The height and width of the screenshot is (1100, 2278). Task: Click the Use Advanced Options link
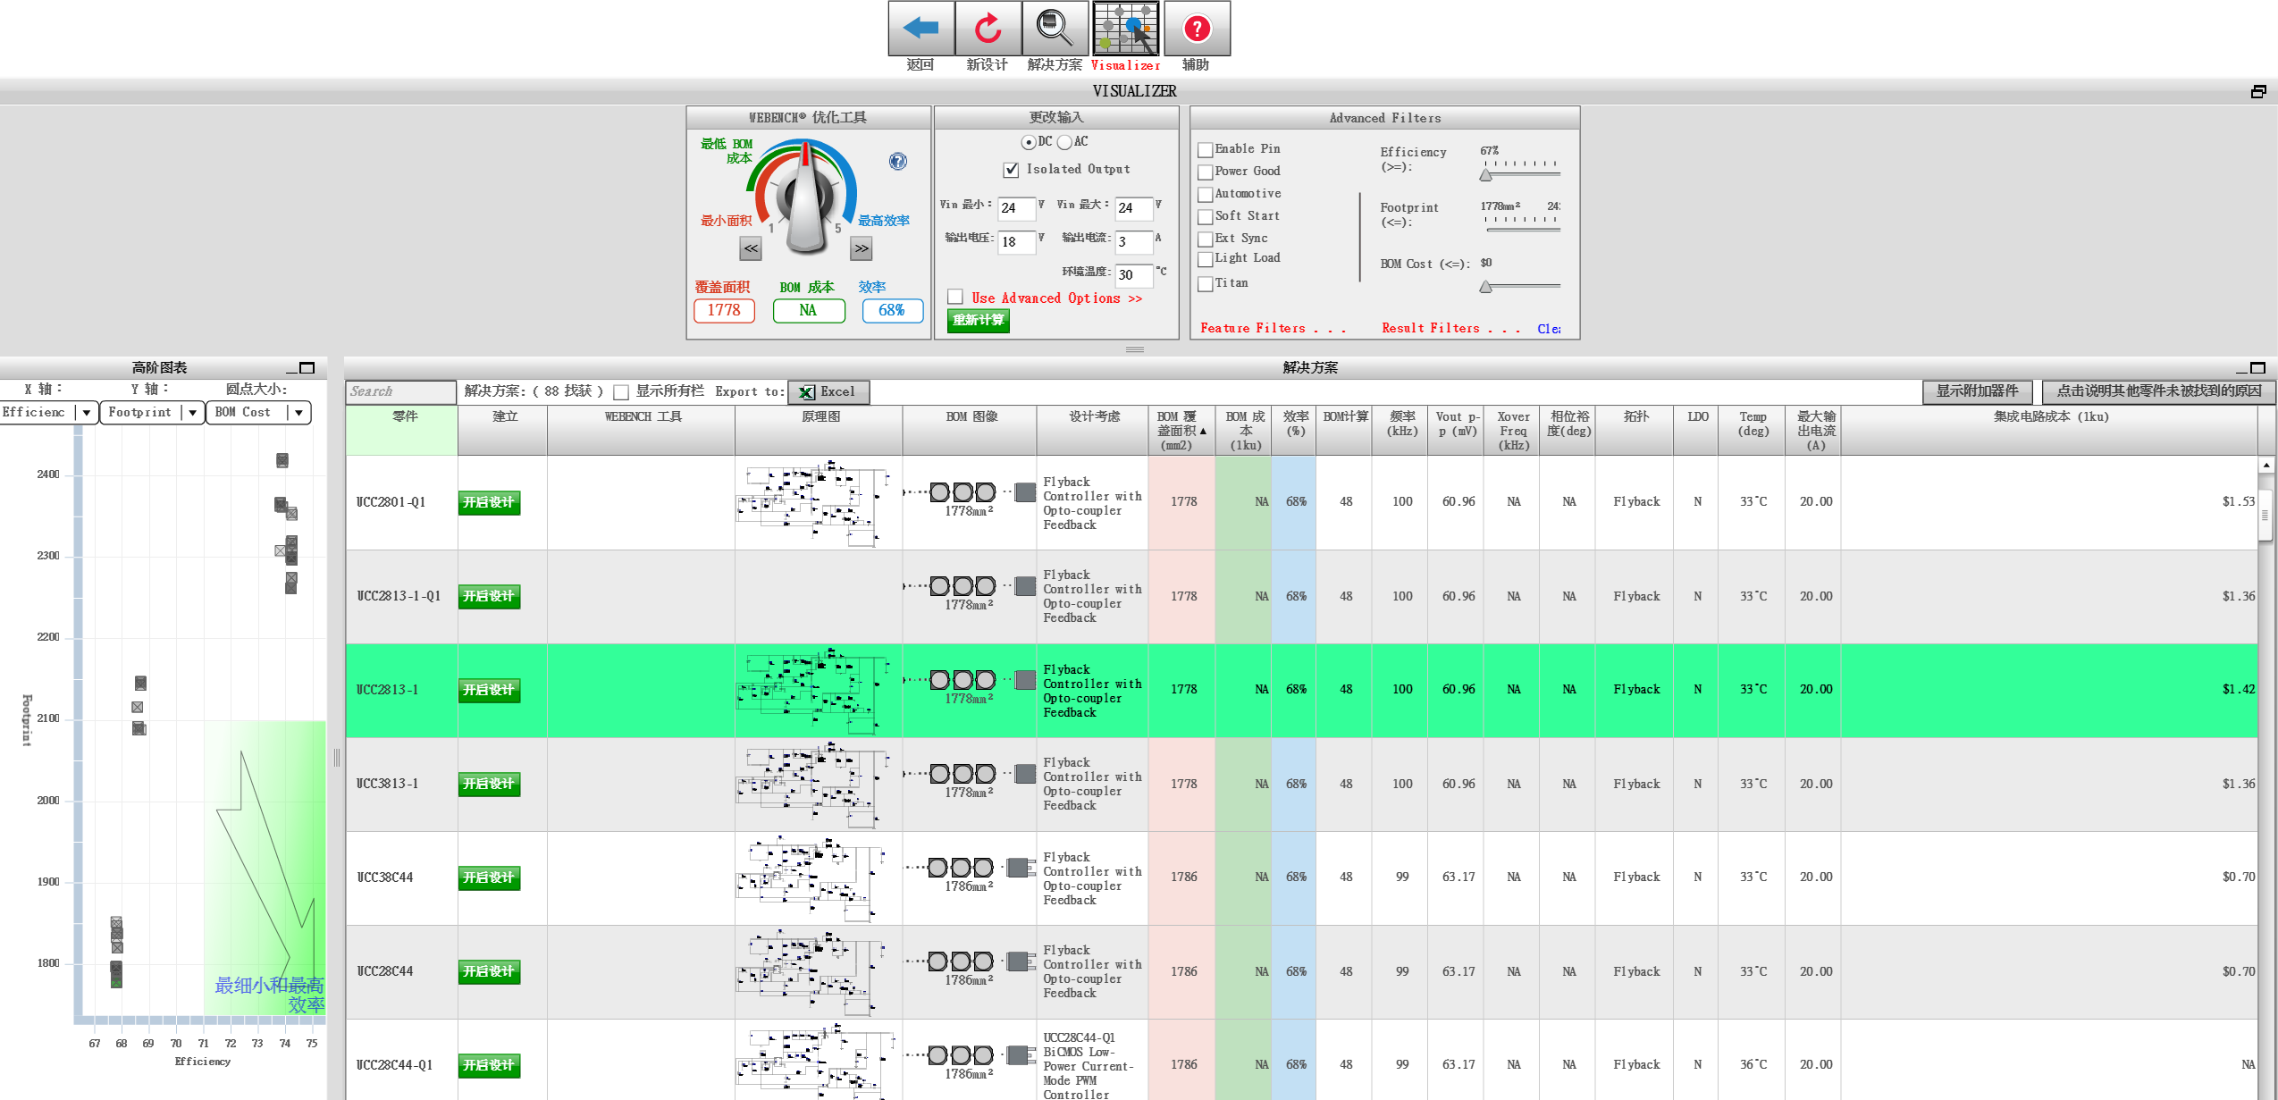pos(1056,298)
